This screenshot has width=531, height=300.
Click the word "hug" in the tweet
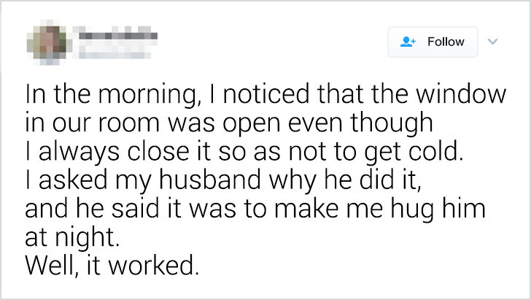tap(412, 210)
